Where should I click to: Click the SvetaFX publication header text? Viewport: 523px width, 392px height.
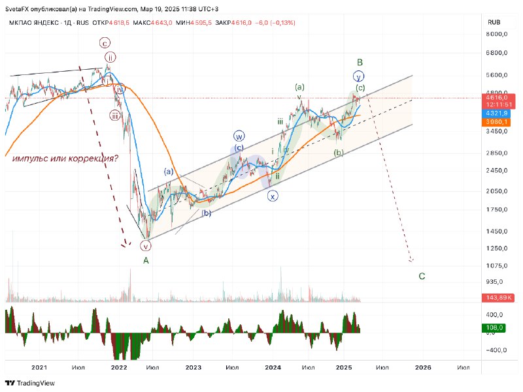[112, 9]
